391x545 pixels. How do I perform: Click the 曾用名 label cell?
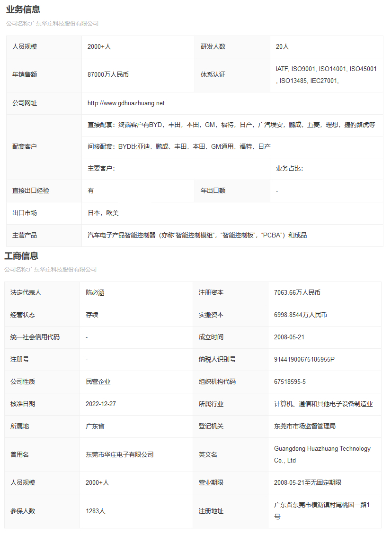click(42, 454)
